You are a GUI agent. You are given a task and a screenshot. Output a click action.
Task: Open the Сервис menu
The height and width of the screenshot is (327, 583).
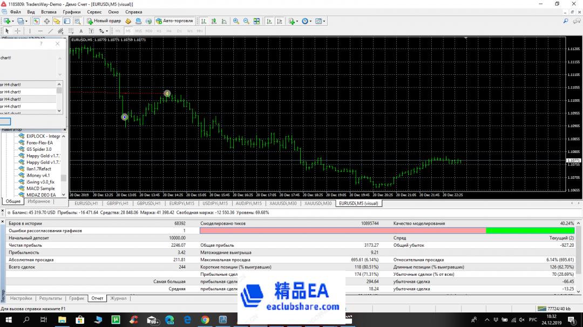(94, 11)
